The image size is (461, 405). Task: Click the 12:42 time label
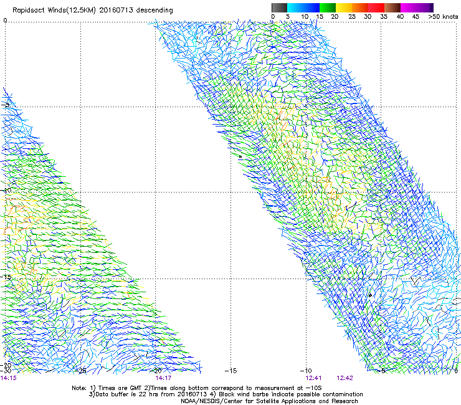pos(345,378)
